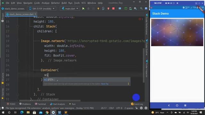Open Sublime Text from the taskbar
Screen dimensions: 205x115
66,112
